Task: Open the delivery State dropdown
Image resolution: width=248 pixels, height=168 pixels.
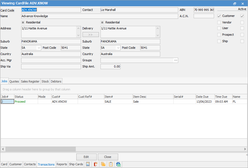Action: 118,48
